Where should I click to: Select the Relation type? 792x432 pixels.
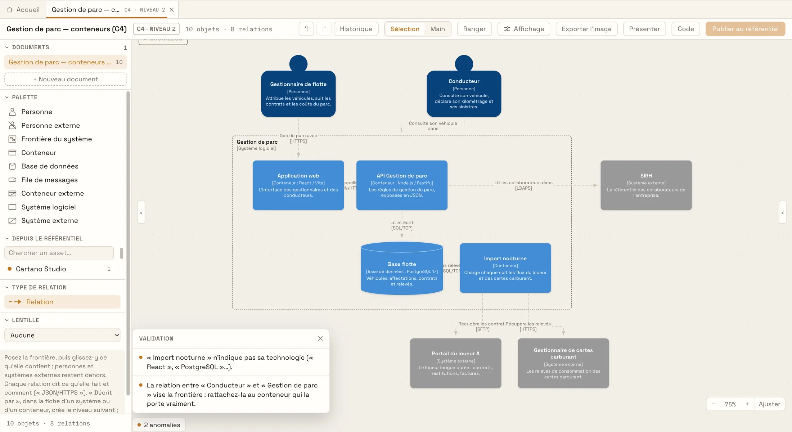pyautogui.click(x=62, y=302)
